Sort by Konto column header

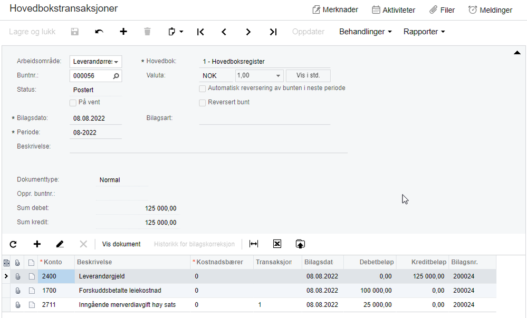point(56,262)
